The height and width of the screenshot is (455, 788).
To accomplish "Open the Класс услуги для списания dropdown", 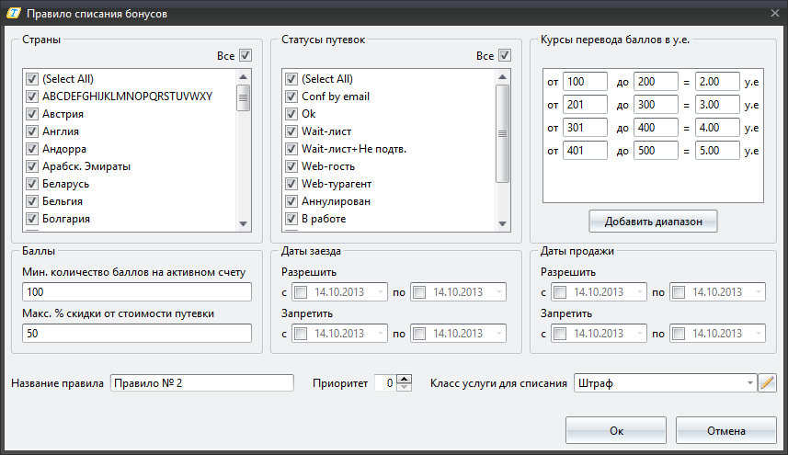I will point(750,382).
